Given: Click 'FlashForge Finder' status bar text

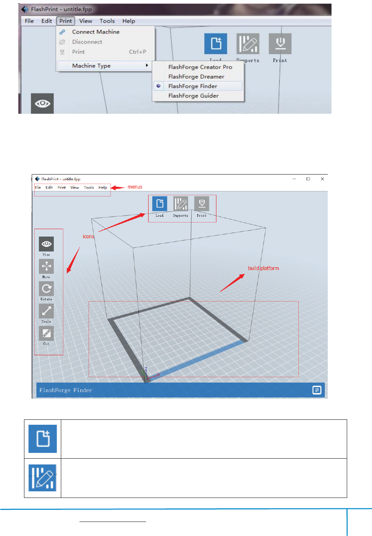Looking at the screenshot, I should click(x=66, y=390).
